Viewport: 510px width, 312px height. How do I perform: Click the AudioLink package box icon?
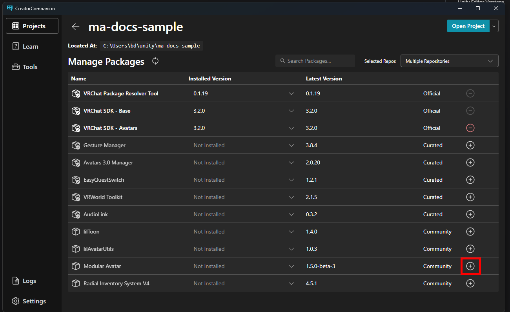pos(76,214)
